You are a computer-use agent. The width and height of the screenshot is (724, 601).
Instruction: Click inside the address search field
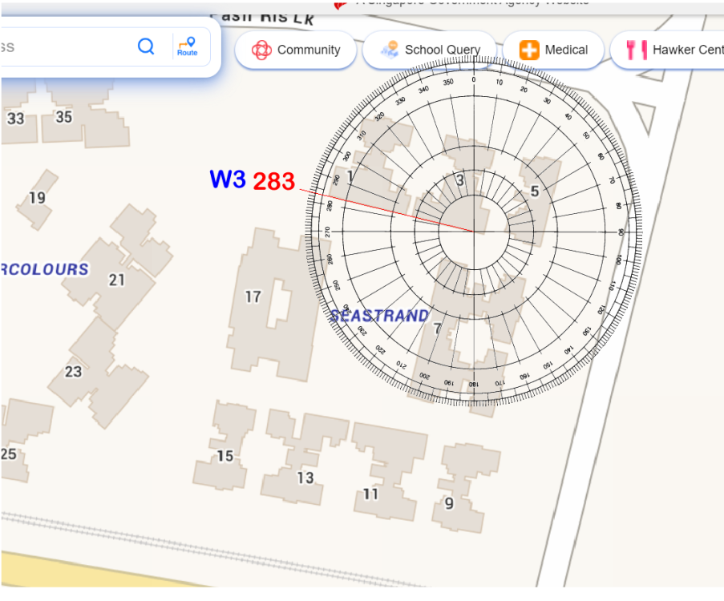[64, 46]
